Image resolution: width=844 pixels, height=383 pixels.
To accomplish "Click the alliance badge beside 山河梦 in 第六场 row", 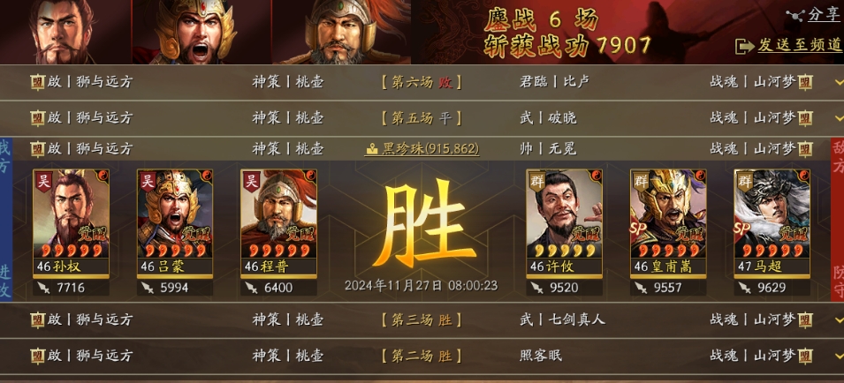I will click(805, 82).
